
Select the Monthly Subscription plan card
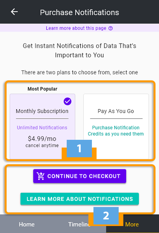pos(42,126)
